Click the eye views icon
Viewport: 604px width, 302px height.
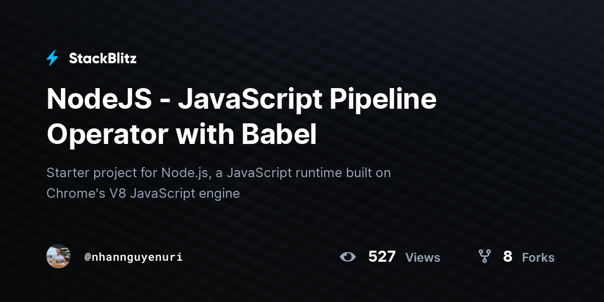[347, 257]
